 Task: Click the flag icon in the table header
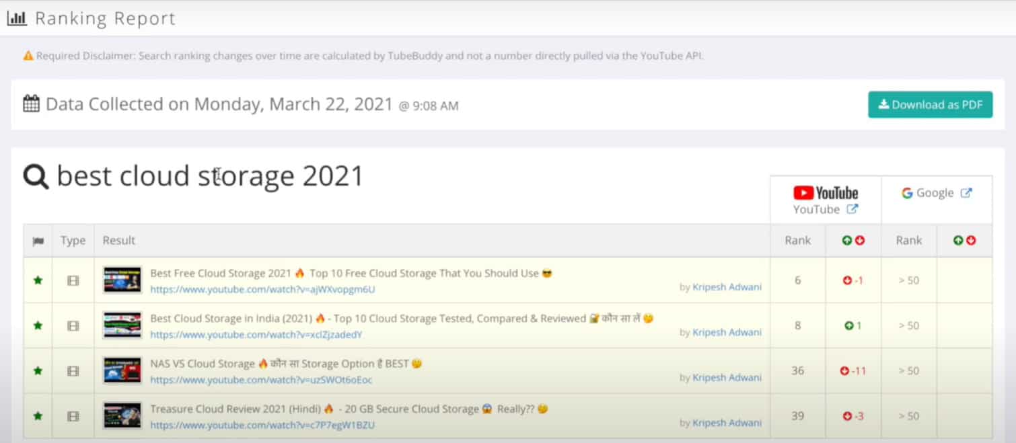(38, 241)
